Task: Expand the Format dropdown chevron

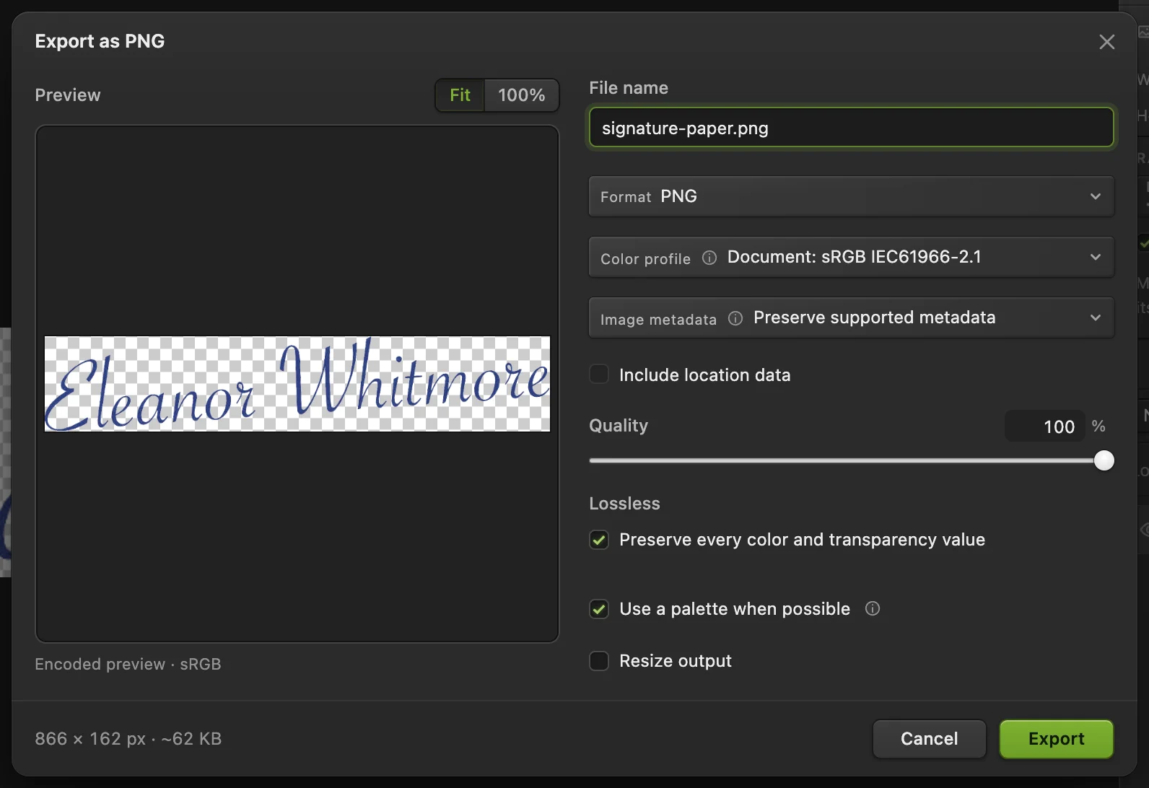Action: [1096, 196]
